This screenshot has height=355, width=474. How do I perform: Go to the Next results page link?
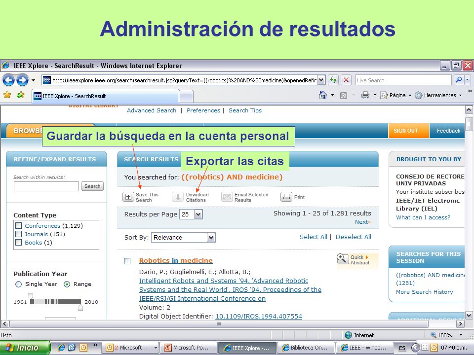[363, 222]
